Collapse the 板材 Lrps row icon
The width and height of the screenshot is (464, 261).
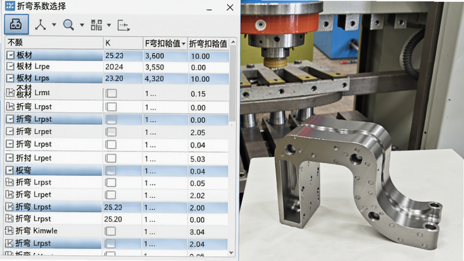click(x=10, y=78)
